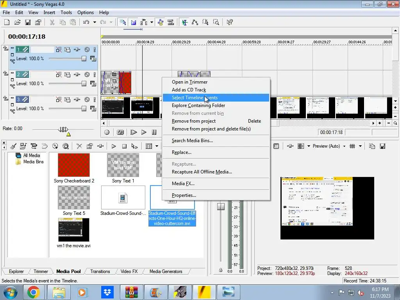Image resolution: width=400 pixels, height=300 pixels.
Task: Click Windows Start button
Action: click(x=10, y=292)
